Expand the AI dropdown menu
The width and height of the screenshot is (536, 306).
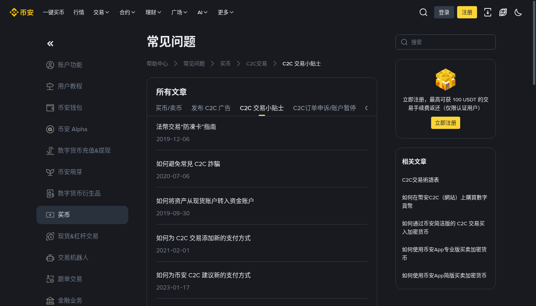point(203,12)
